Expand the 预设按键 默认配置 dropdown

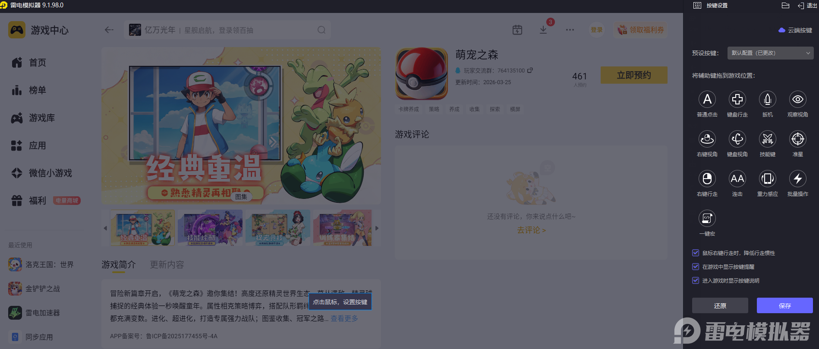click(x=770, y=53)
